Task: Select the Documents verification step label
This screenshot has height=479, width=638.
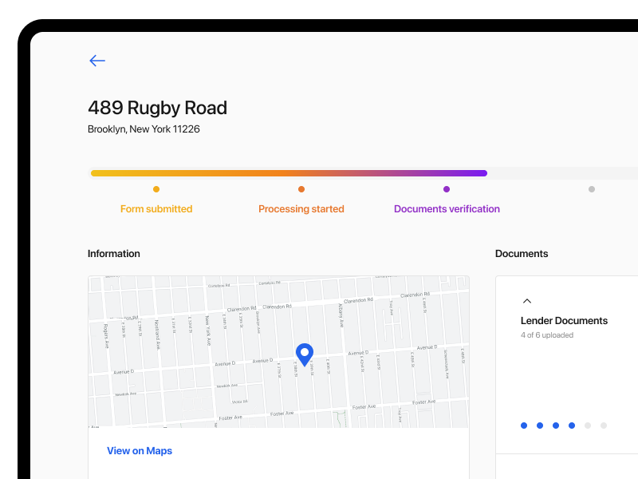Action: [x=447, y=209]
